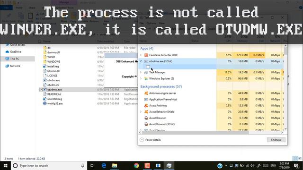Open Google Chrome from taskbar
Viewport: 303px width, 170px height.
(136, 166)
